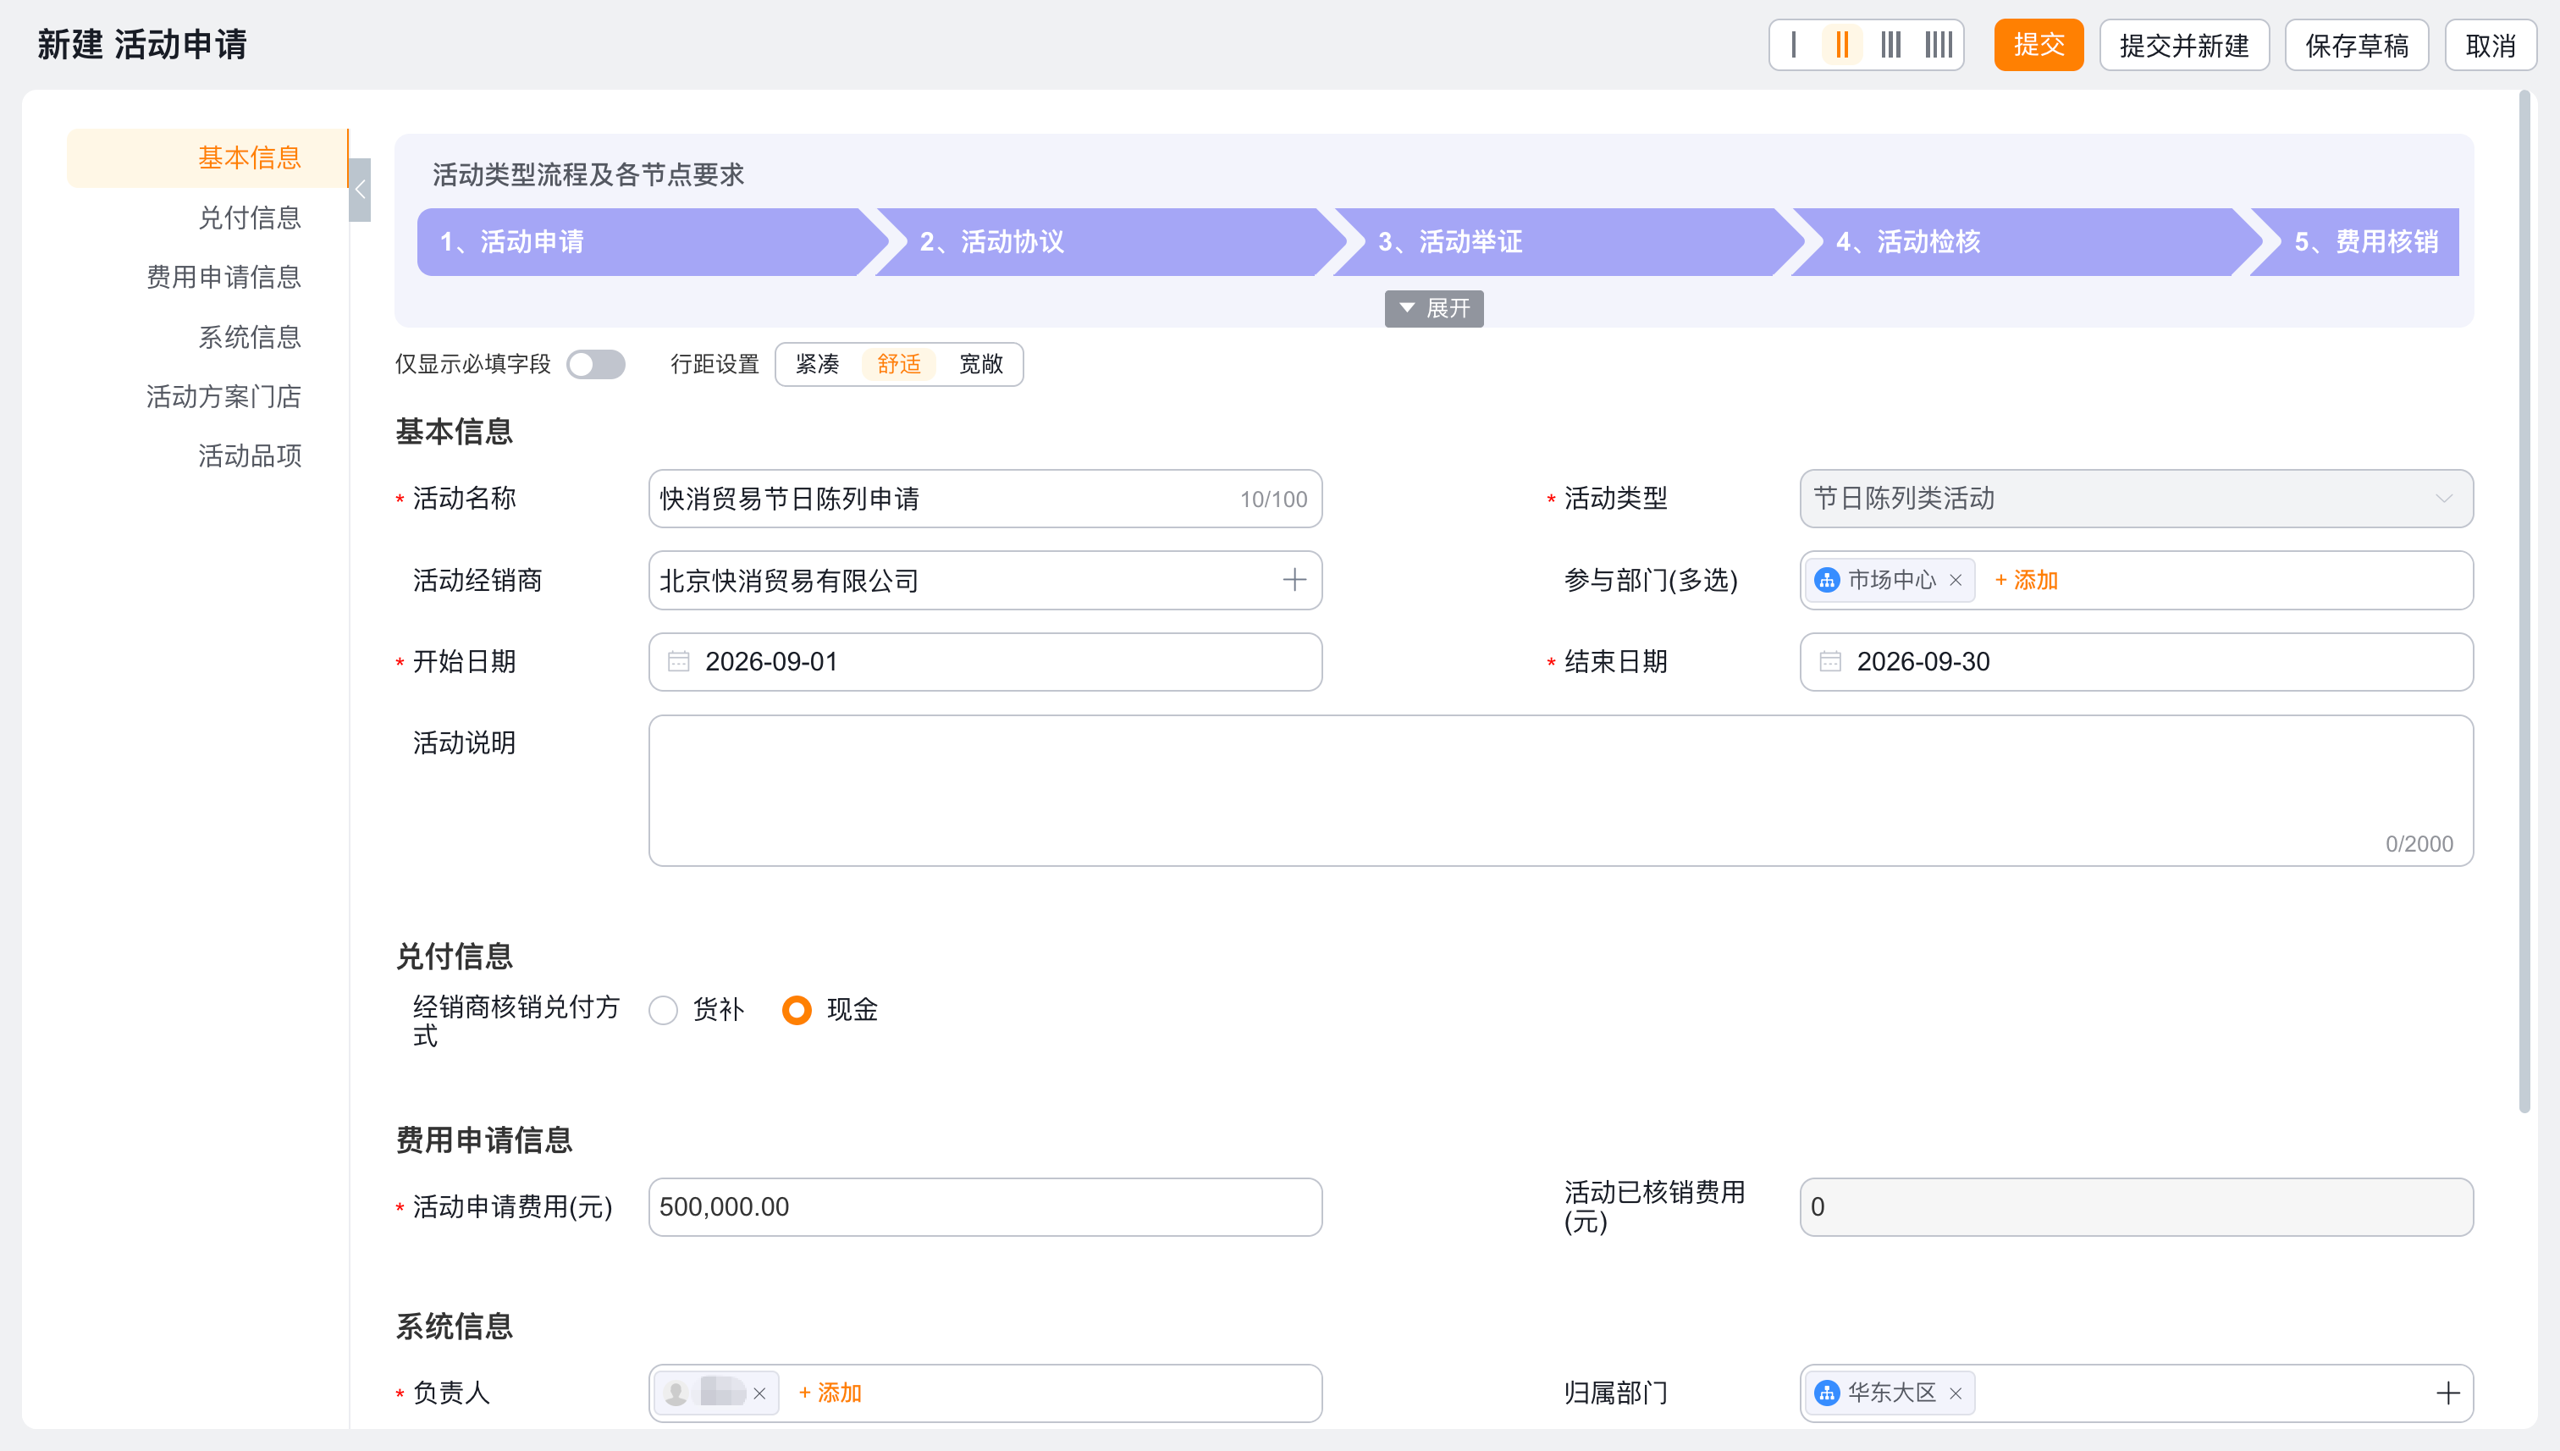Set row spacing to 舒适
Screen dimensions: 2560x1451
click(899, 365)
